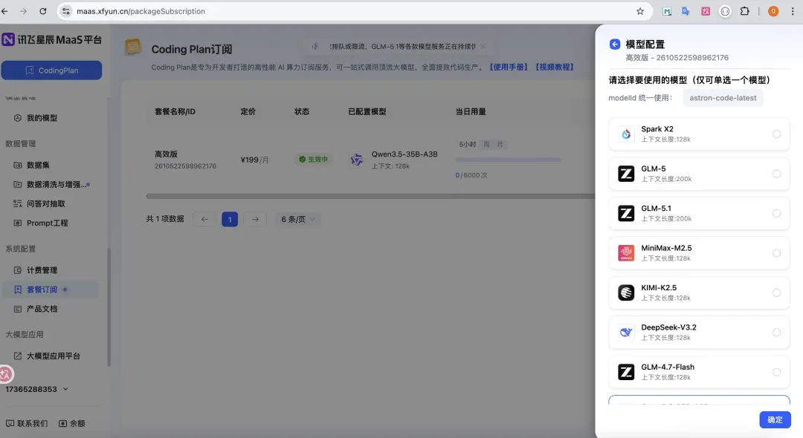
Task: Select the Spark X2 radio button
Action: [x=776, y=134]
